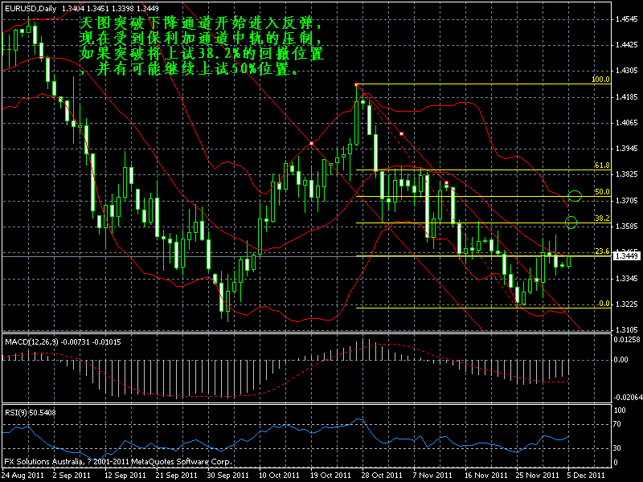
Task: Select the Fibonacci 61.8 level label
Action: 602,165
